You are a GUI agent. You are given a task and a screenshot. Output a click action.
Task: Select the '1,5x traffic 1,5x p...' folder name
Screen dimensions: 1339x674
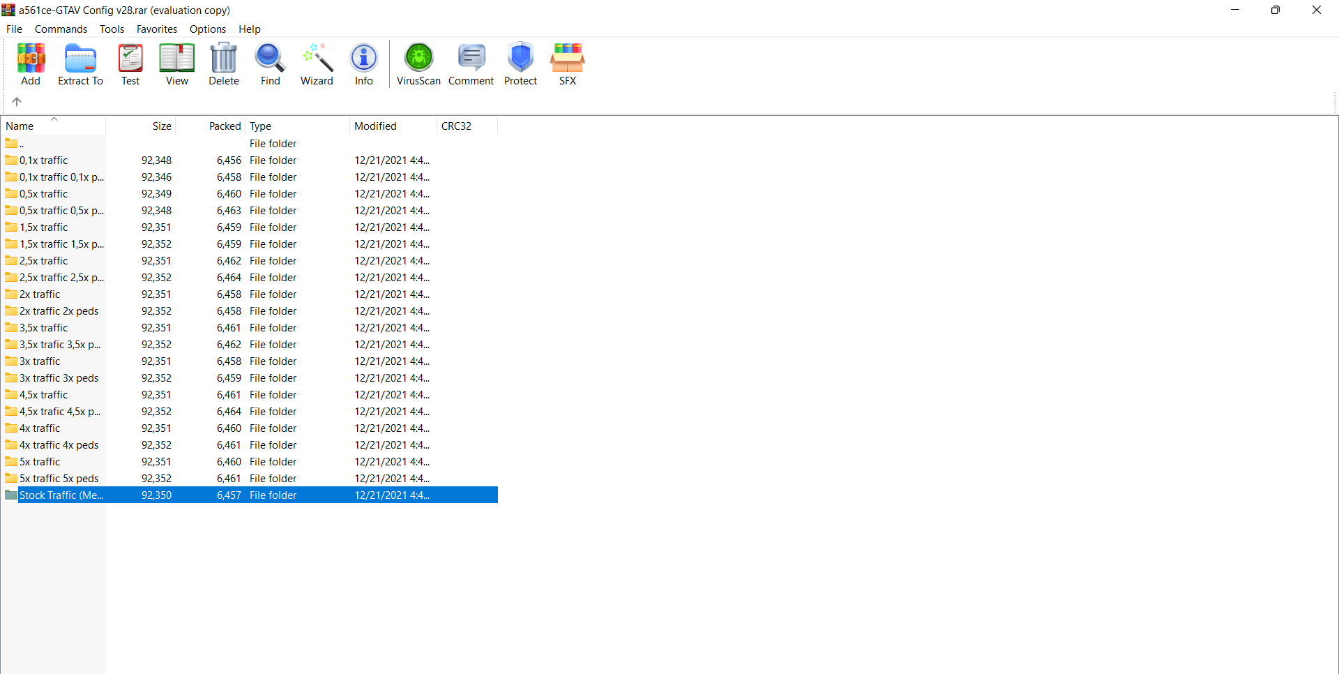tap(61, 244)
